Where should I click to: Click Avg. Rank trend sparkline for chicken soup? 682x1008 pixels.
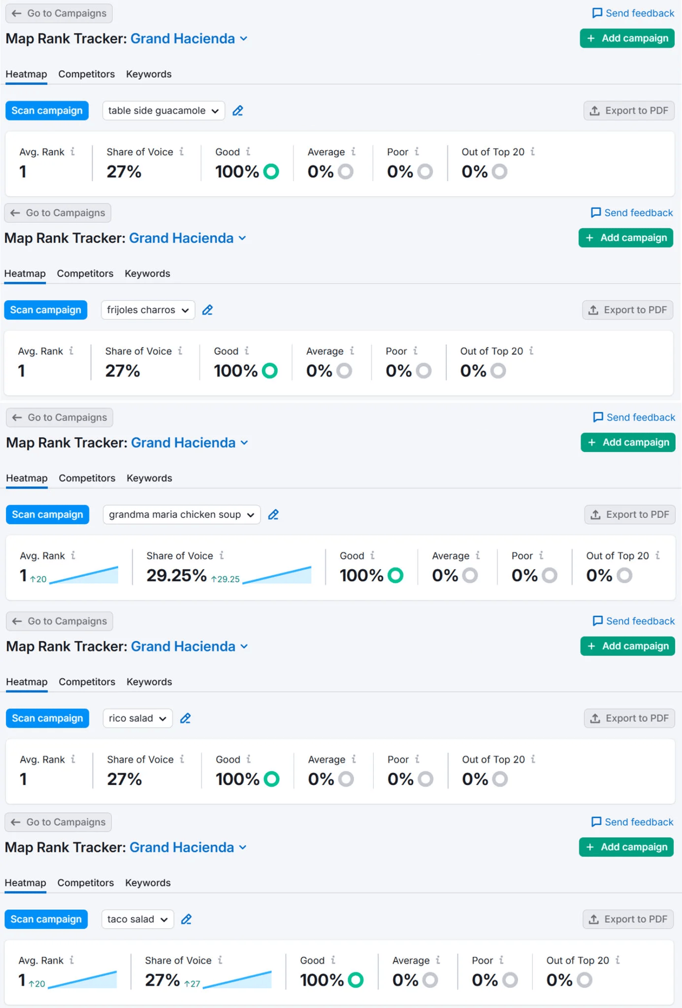(84, 575)
